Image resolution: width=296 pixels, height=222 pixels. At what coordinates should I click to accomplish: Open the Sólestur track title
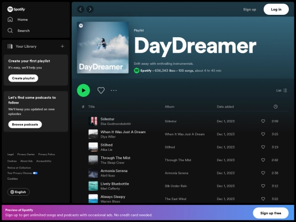click(107, 119)
